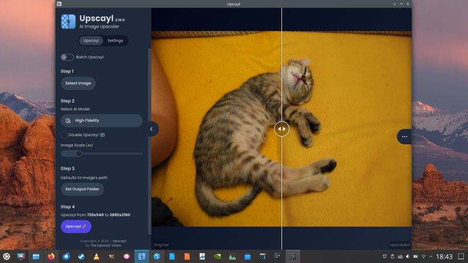Click the comparison slider handle with arrows

click(x=281, y=129)
